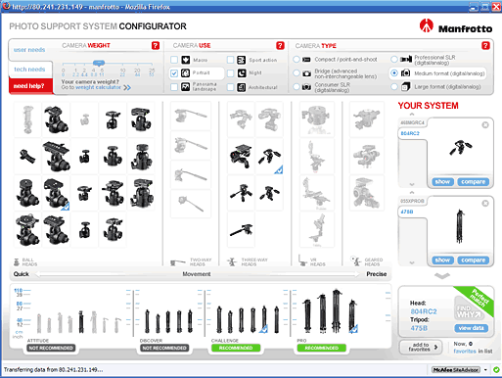Expand up arrow above 055XPROB tripod card
Viewport: 502px width, 378px height.
412,193
